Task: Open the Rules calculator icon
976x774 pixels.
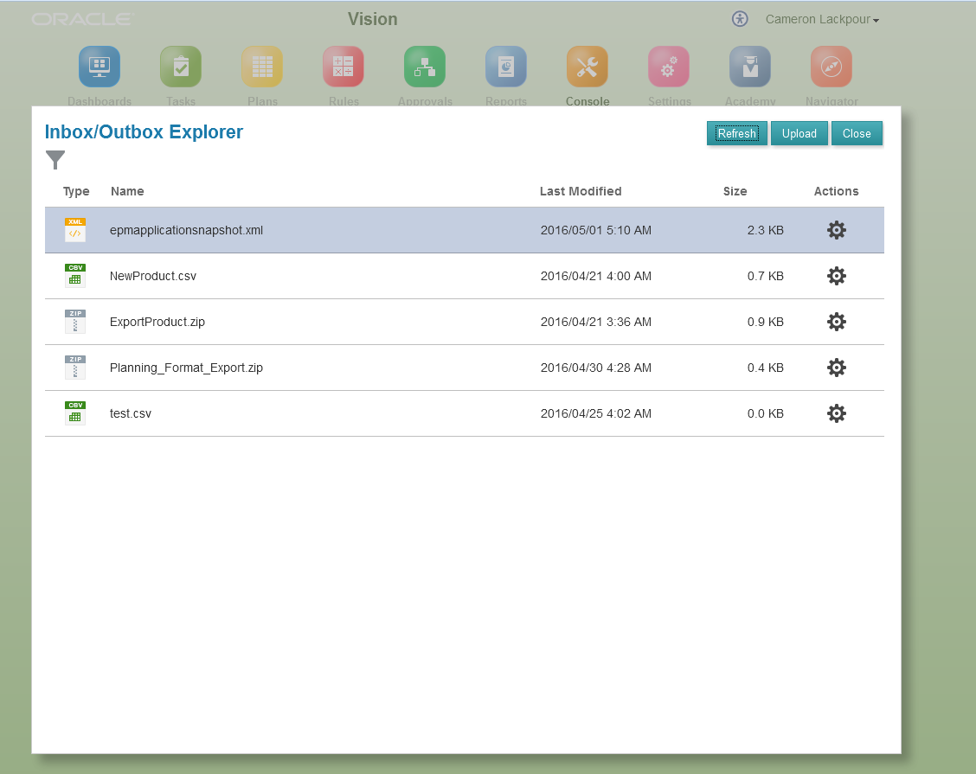Action: [x=343, y=67]
